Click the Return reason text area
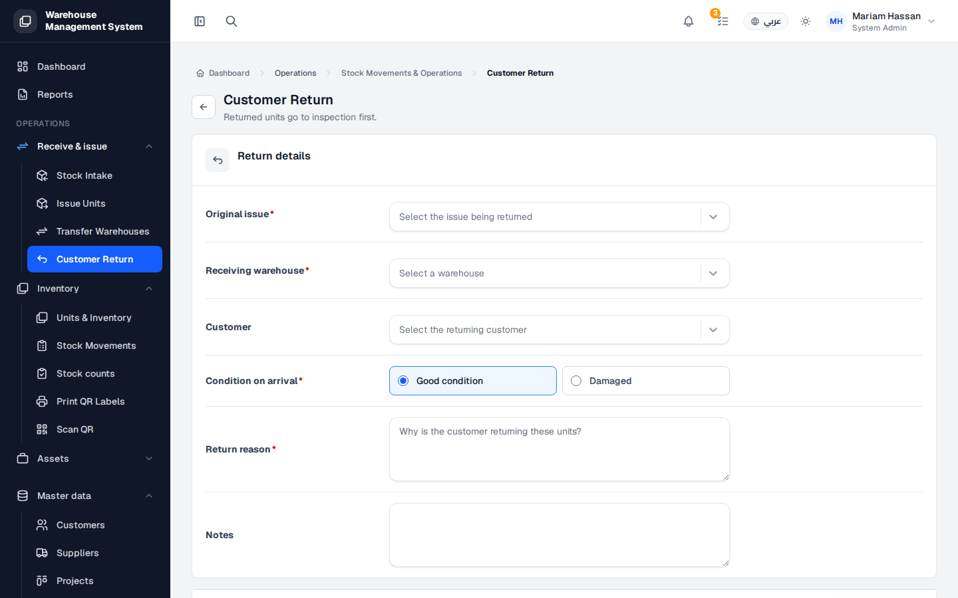 [559, 449]
